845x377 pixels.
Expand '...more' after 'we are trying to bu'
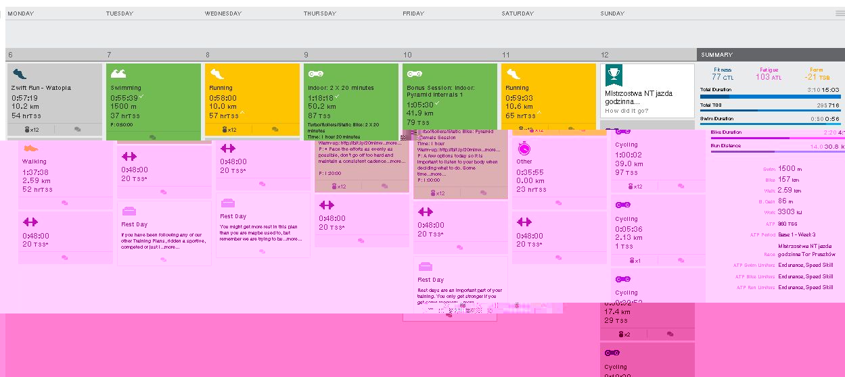click(294, 239)
